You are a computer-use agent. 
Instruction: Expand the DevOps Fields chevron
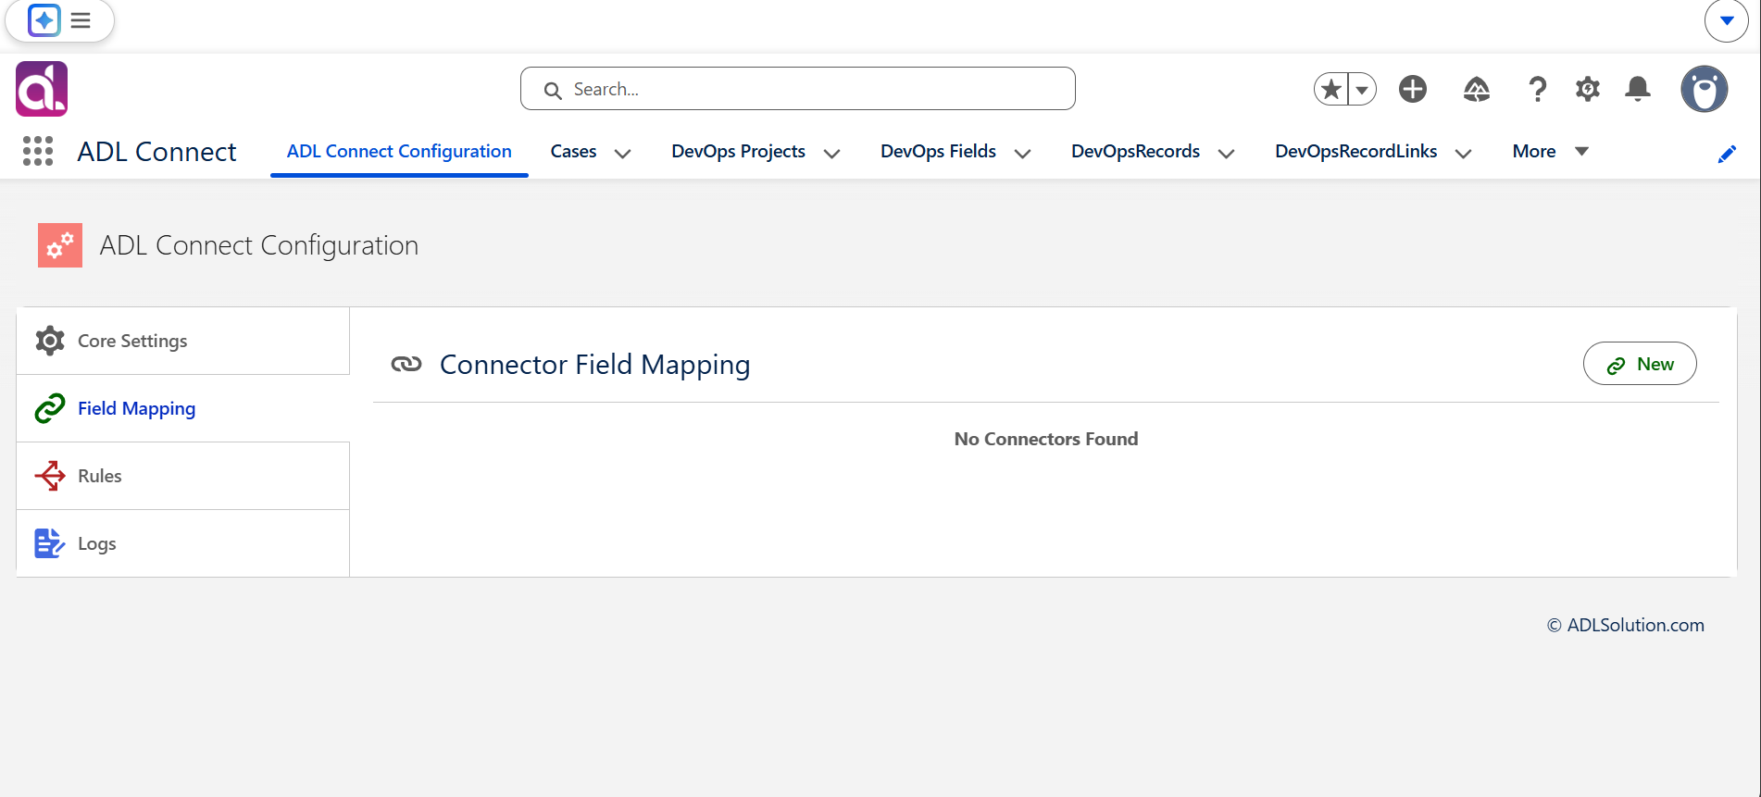1023,154
